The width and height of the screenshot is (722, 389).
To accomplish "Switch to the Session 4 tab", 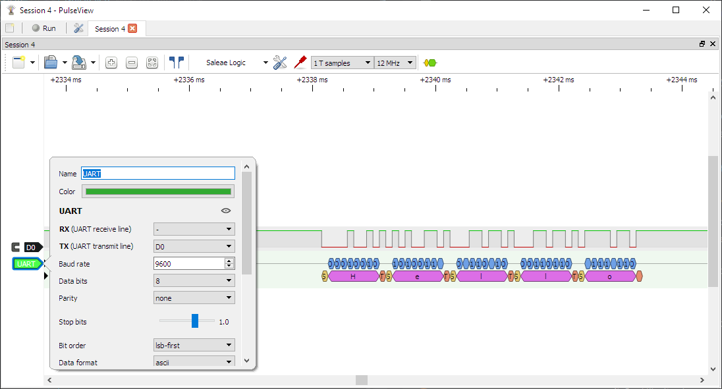I will [109, 29].
